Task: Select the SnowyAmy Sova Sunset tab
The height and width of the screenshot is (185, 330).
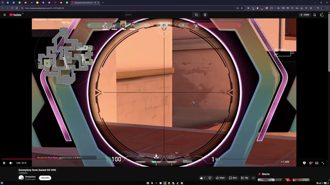Action: (85, 3)
